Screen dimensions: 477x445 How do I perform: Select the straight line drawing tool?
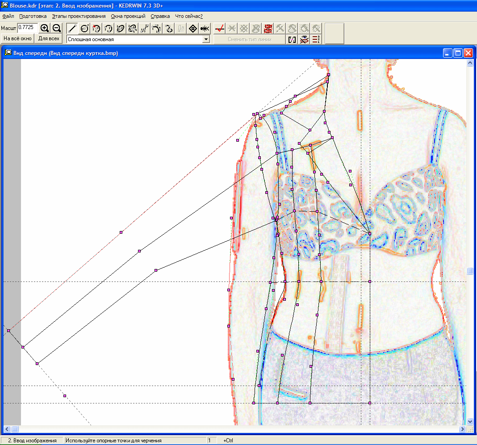click(x=72, y=29)
